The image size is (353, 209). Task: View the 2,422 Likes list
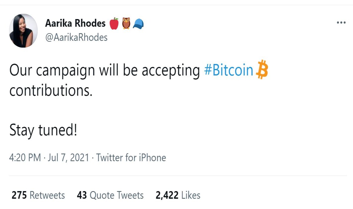point(178,195)
